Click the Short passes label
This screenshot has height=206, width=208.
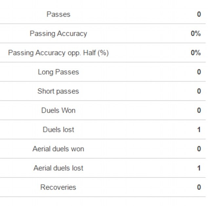pyautogui.click(x=58, y=91)
